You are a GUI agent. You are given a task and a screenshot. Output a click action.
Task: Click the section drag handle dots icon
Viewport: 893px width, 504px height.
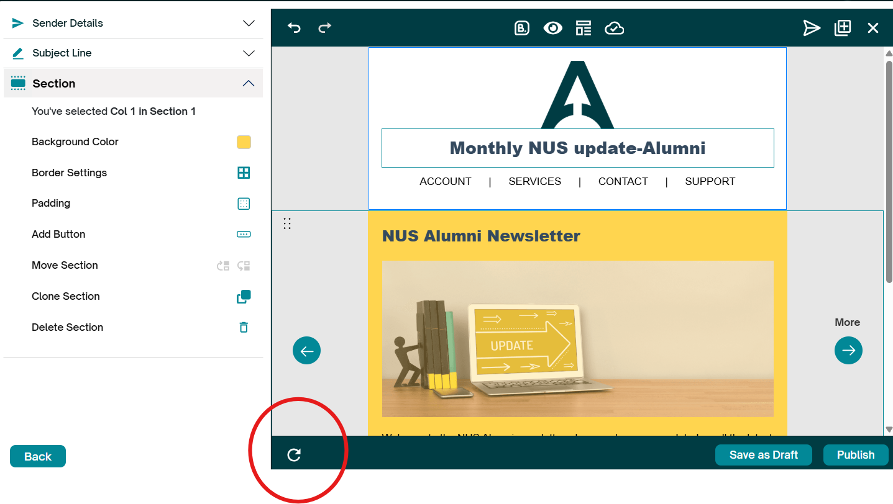[x=287, y=223]
